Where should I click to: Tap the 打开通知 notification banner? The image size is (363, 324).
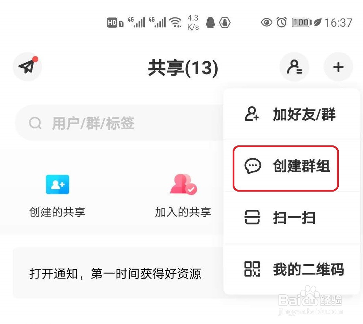118,273
